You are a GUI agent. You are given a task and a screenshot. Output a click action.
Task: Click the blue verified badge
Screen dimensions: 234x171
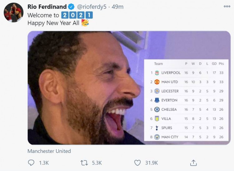point(71,7)
